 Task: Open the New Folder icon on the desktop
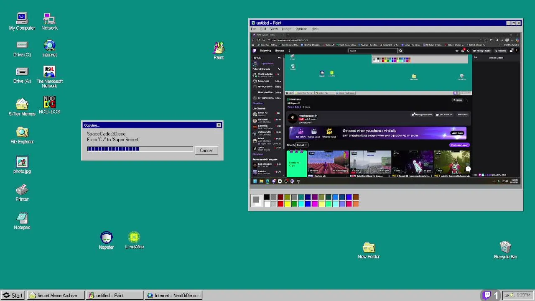(369, 250)
